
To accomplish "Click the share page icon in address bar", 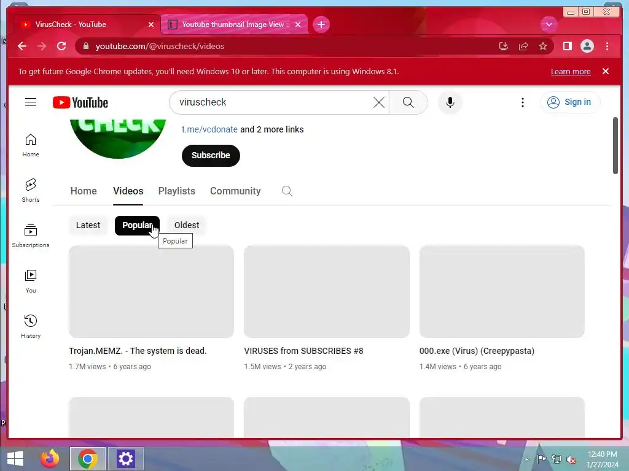I will [523, 46].
